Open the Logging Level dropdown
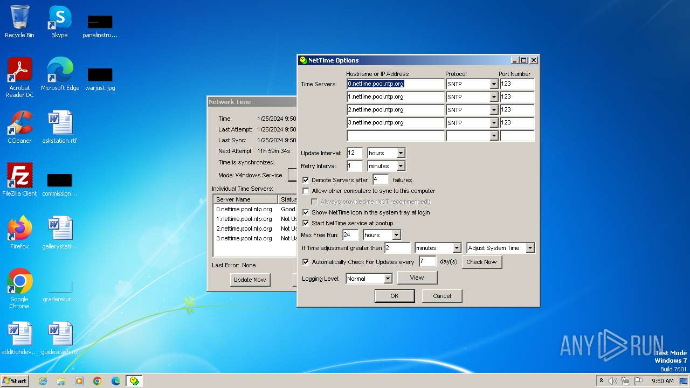The image size is (690, 388). (x=388, y=279)
